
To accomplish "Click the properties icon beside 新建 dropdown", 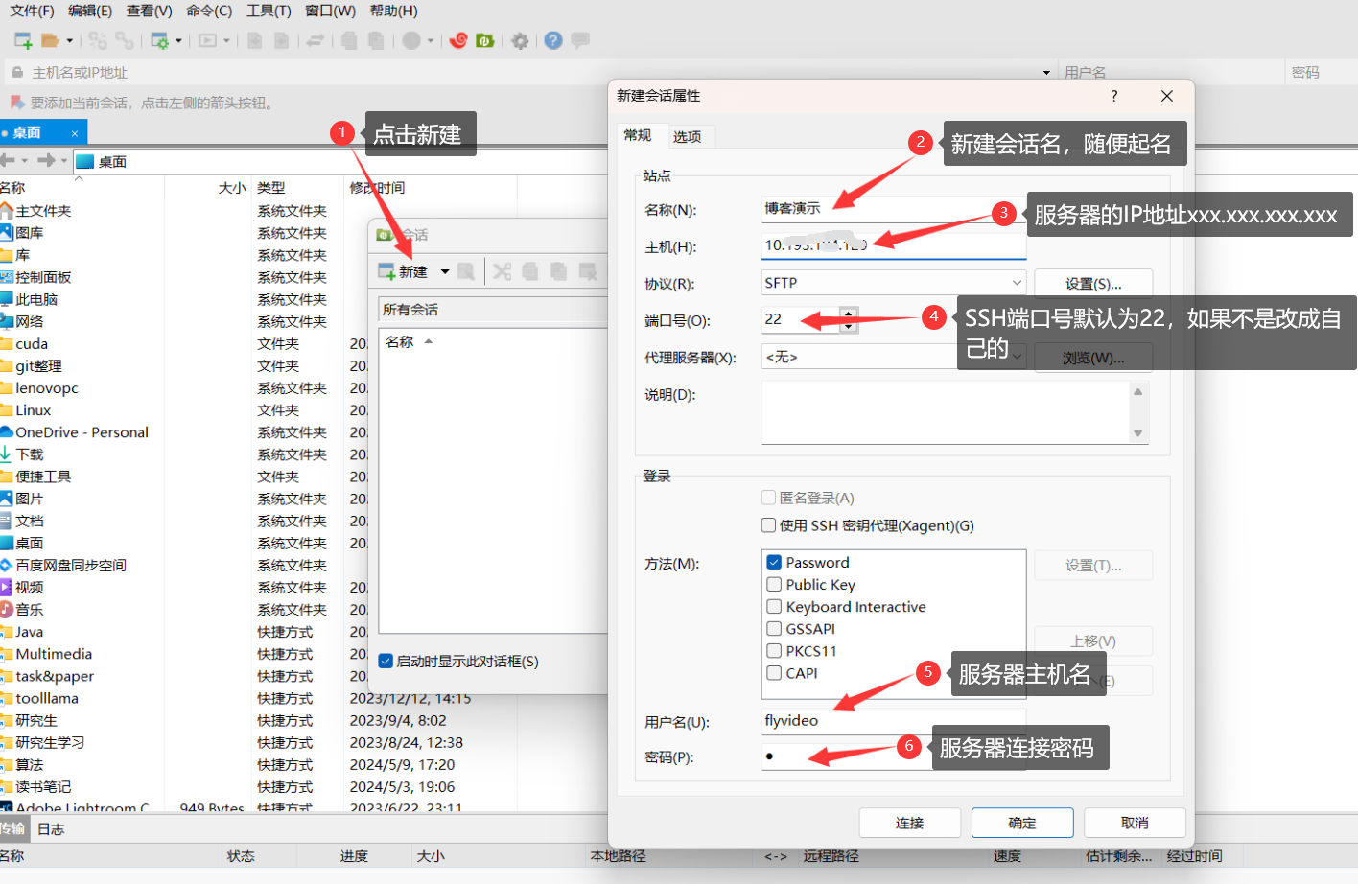I will [x=466, y=271].
